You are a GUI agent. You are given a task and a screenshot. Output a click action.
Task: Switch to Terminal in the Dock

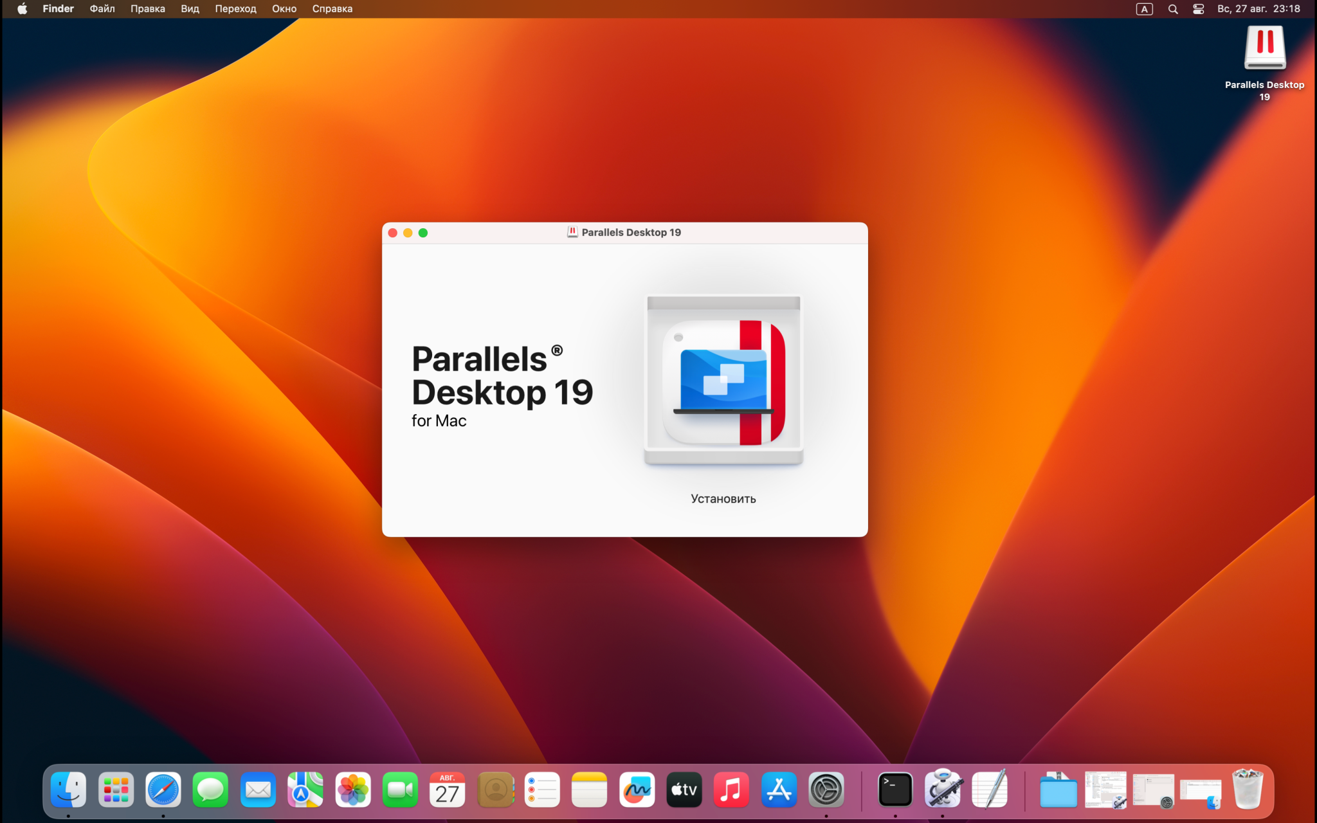click(895, 790)
